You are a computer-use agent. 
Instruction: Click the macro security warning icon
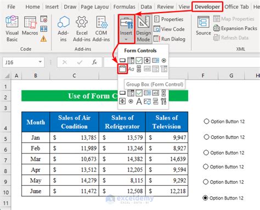[x=43, y=39]
